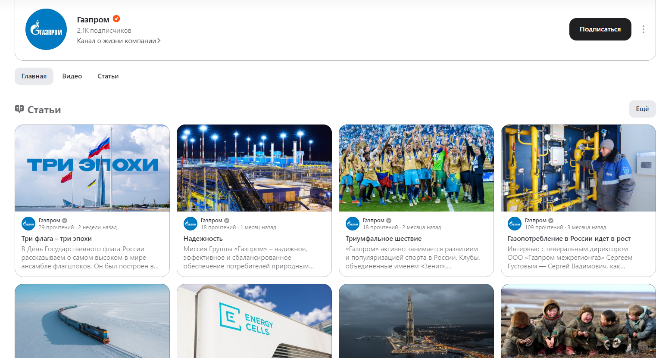Click the orange verified badge next to Газпром
The height and width of the screenshot is (358, 656).
tap(116, 19)
